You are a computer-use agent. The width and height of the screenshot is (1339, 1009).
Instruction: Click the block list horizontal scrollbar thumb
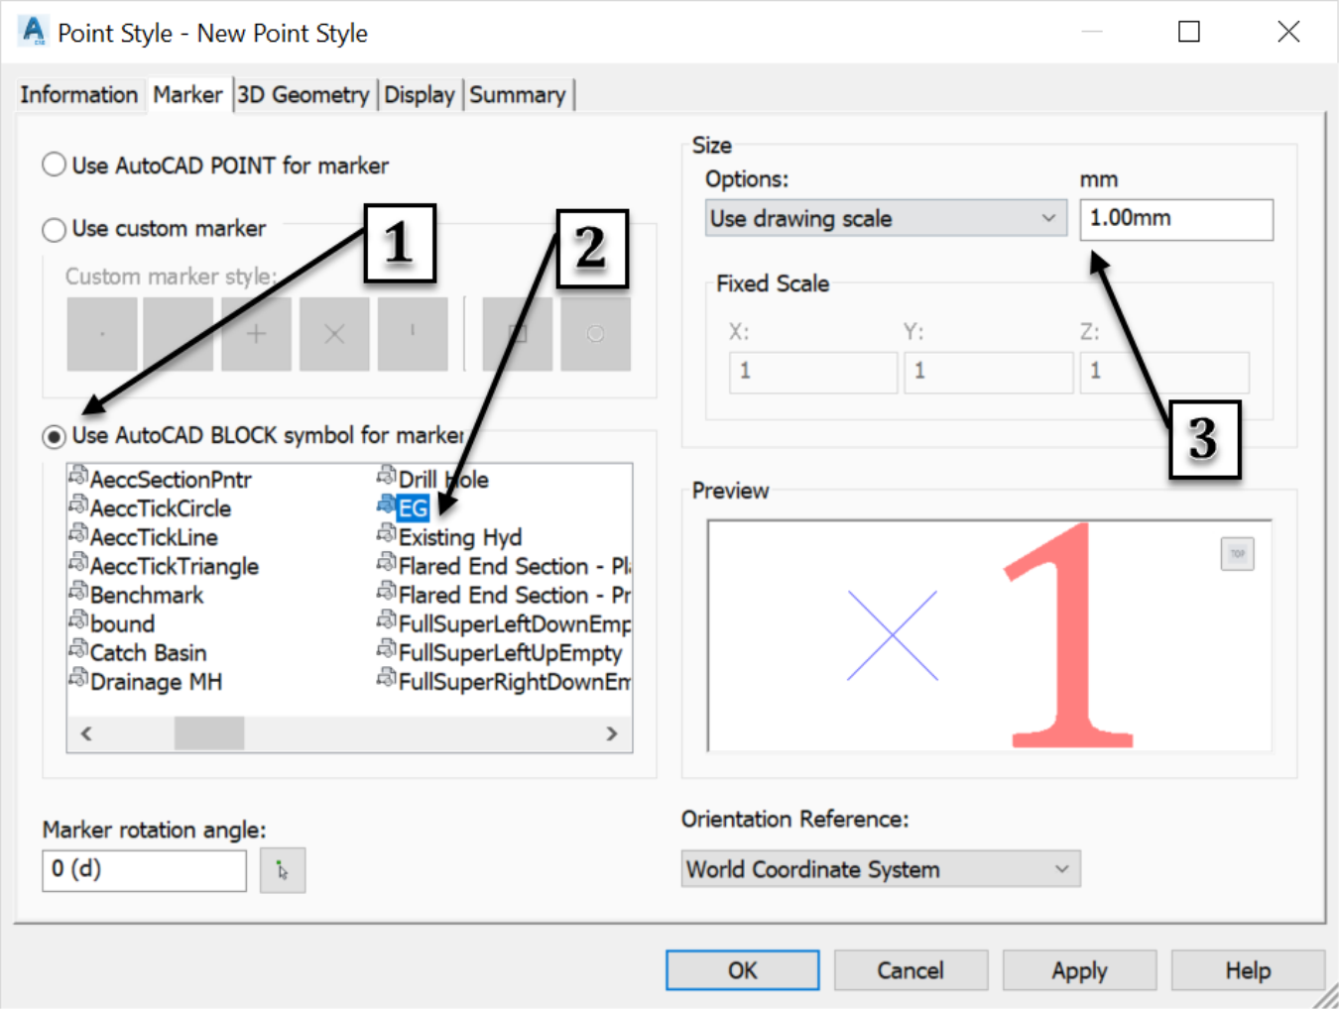tap(209, 733)
